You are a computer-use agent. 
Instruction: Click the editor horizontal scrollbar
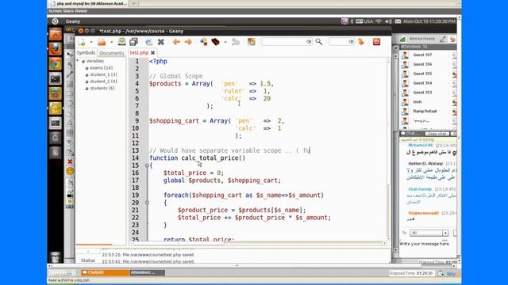pos(258,243)
